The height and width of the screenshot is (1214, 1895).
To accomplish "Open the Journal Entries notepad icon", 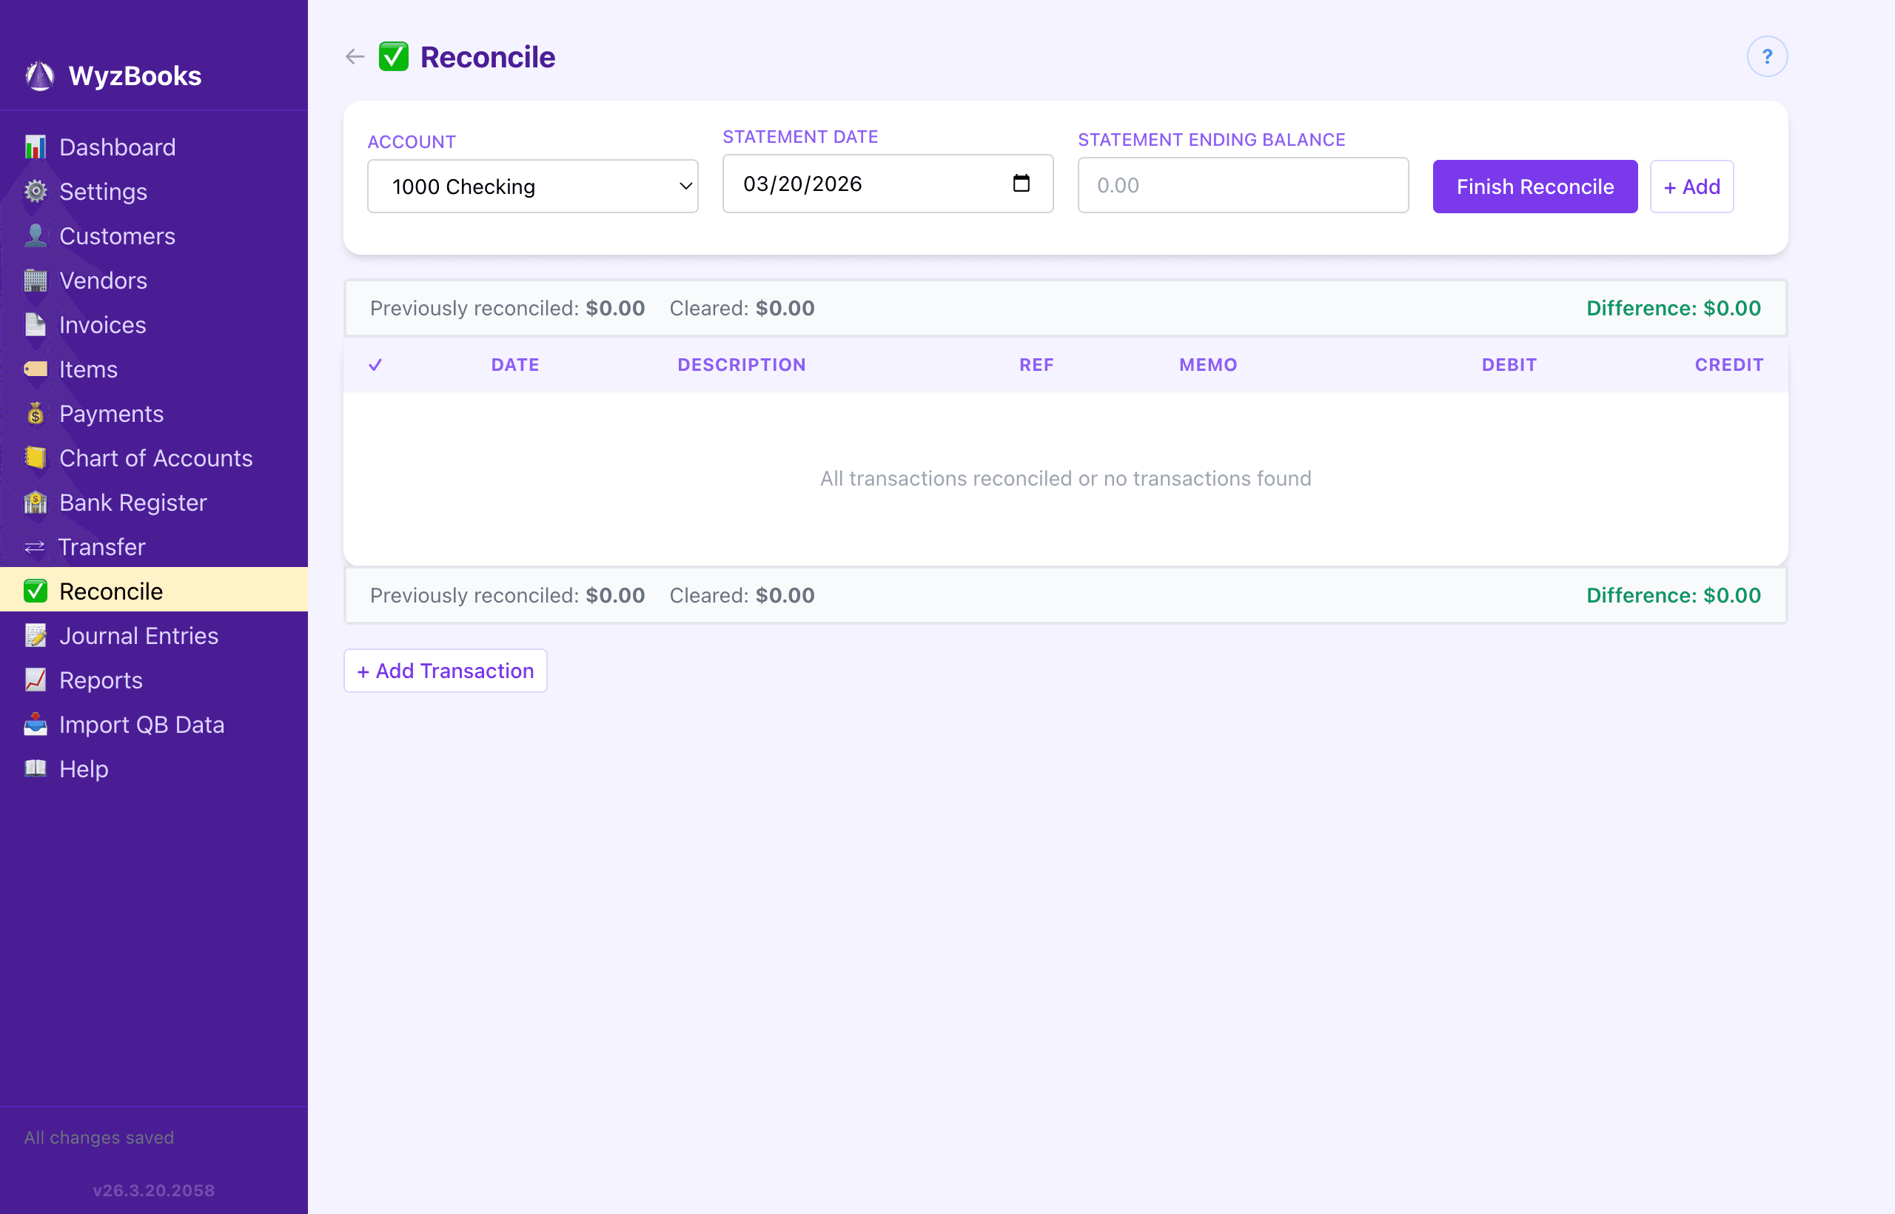I will [36, 635].
